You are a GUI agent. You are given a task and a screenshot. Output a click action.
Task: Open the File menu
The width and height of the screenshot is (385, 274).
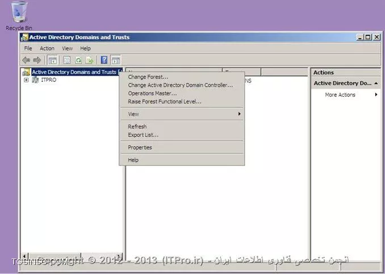click(28, 48)
